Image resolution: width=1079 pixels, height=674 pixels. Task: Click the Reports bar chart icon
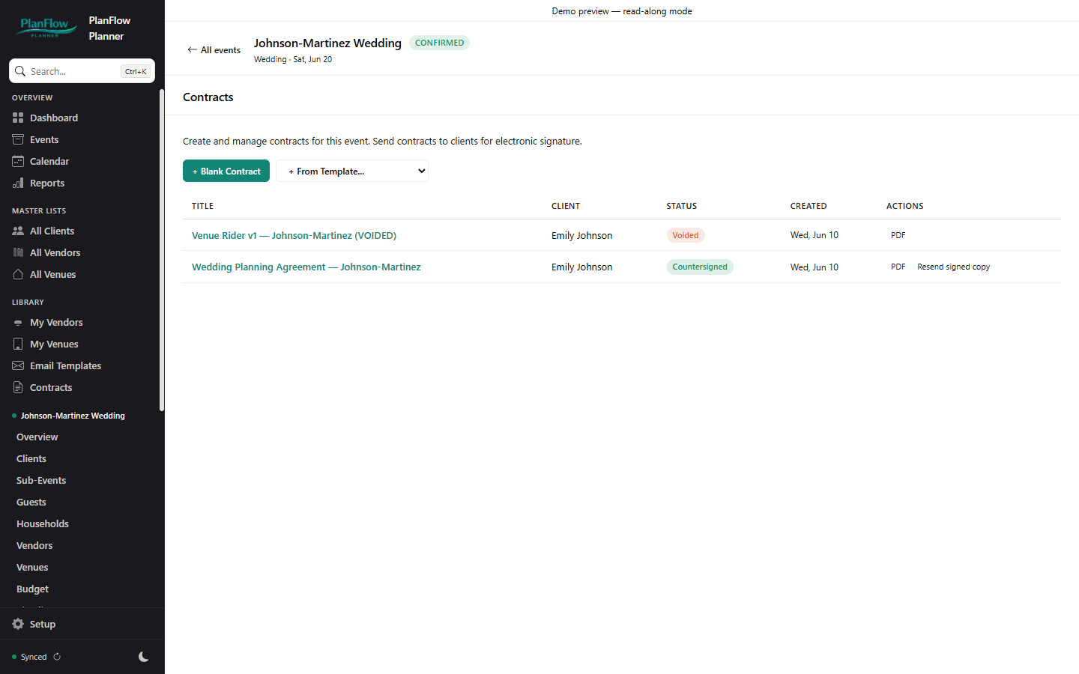[18, 183]
